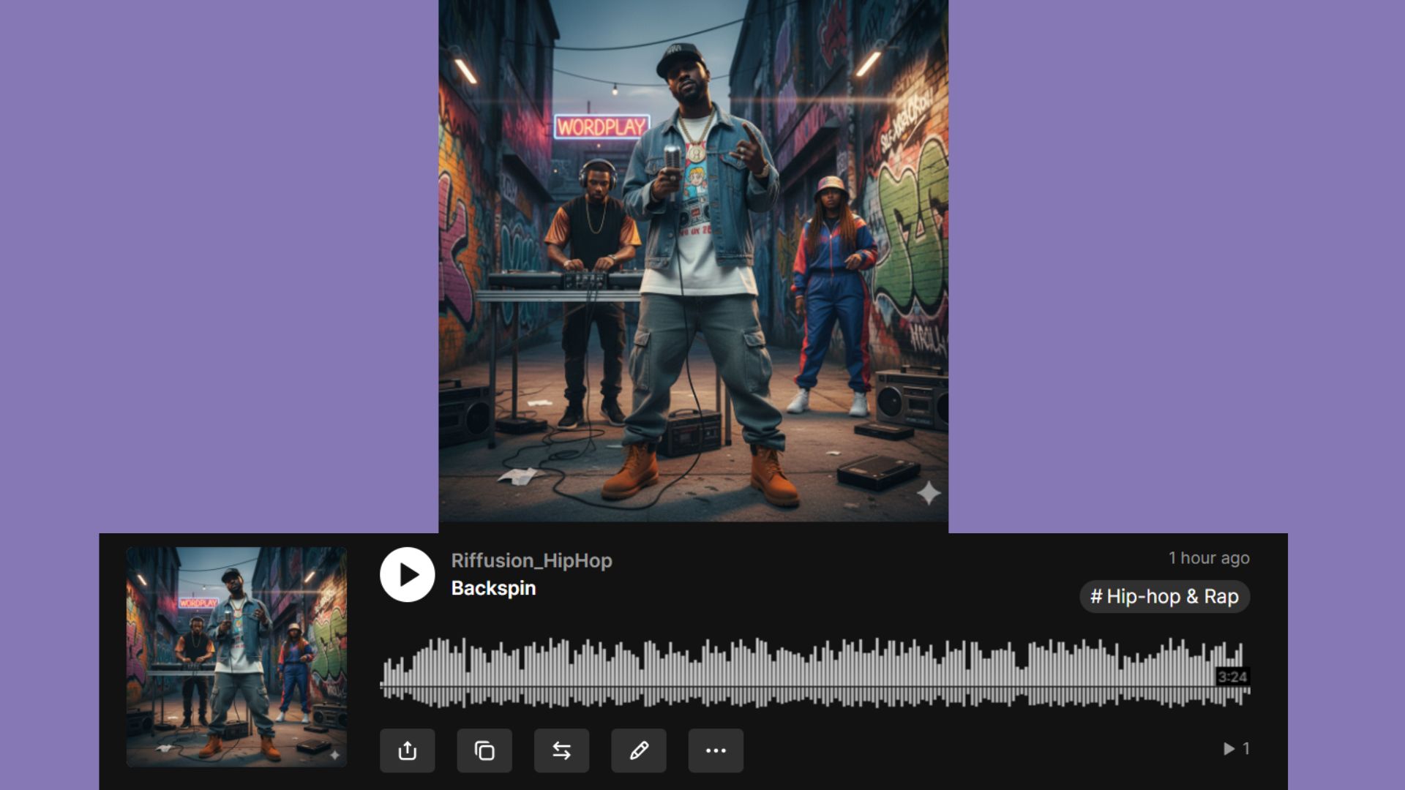The width and height of the screenshot is (1405, 790).
Task: Click the large alley cover artwork
Action: tap(693, 329)
